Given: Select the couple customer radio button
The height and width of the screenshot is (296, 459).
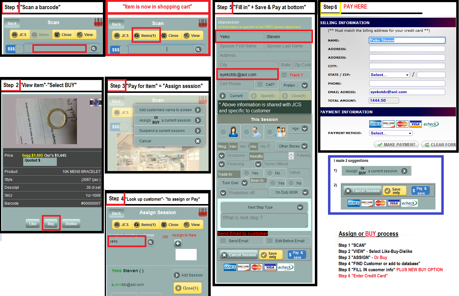Looking at the screenshot, I should pyautogui.click(x=269, y=132).
